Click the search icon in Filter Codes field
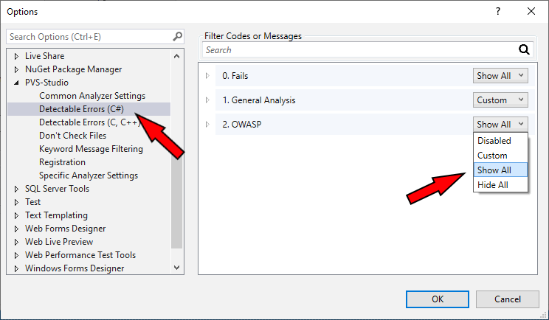Screen dimensions: 549x320 click(525, 50)
